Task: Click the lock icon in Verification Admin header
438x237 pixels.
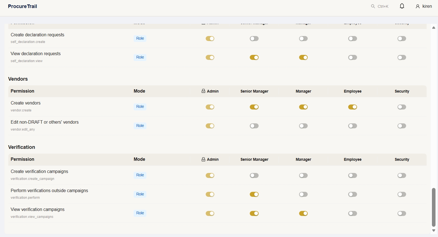Action: [203, 159]
